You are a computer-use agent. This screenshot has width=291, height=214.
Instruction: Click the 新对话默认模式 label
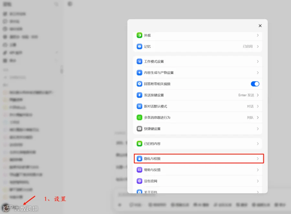tap(156, 106)
